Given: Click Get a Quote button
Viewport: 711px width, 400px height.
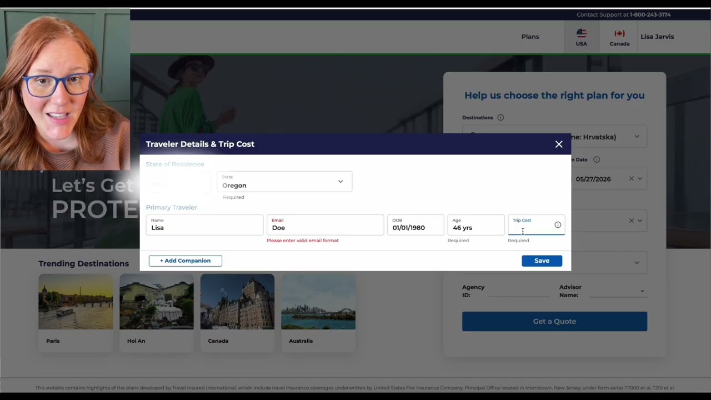Looking at the screenshot, I should point(554,321).
